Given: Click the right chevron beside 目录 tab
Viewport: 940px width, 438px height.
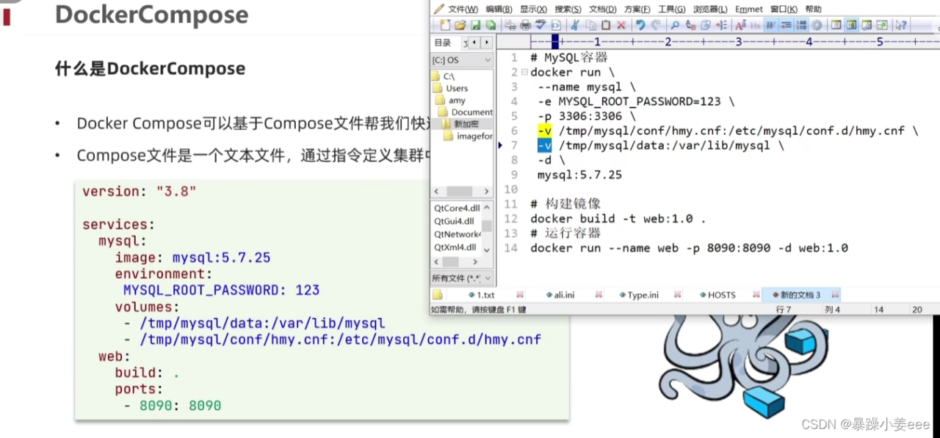Looking at the screenshot, I should 486,42.
